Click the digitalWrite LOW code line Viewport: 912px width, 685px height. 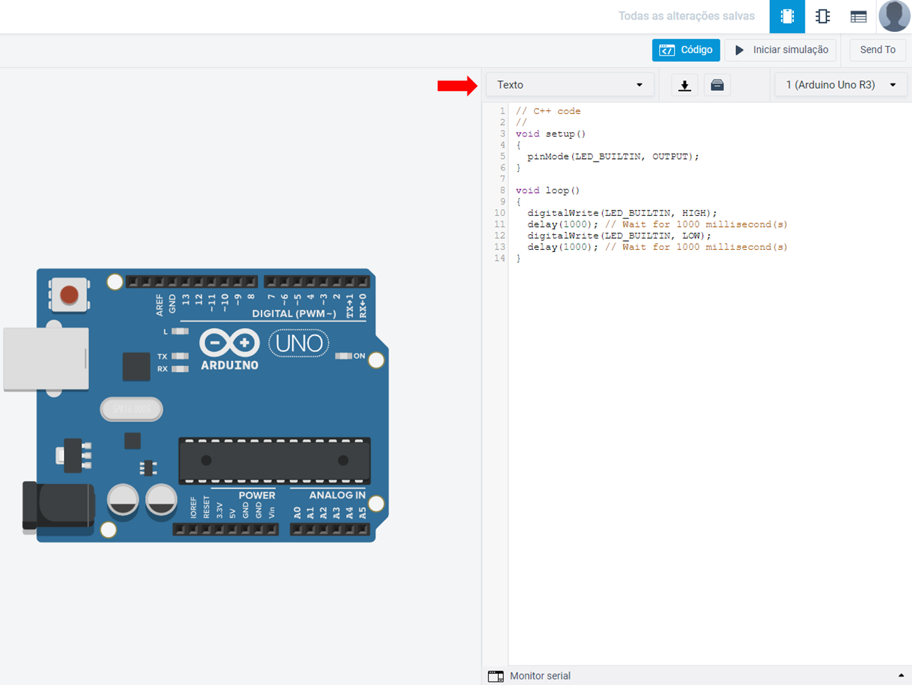click(619, 236)
